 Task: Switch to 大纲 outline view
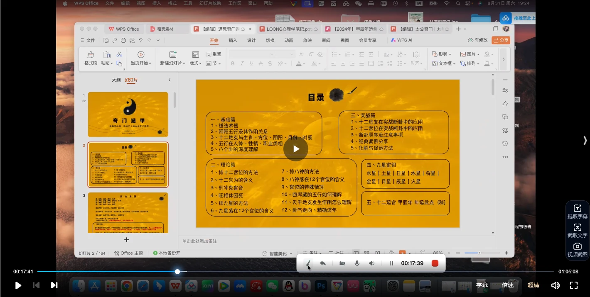click(116, 80)
